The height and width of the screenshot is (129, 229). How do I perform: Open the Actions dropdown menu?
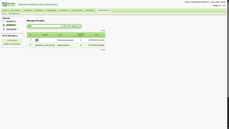[75, 26]
